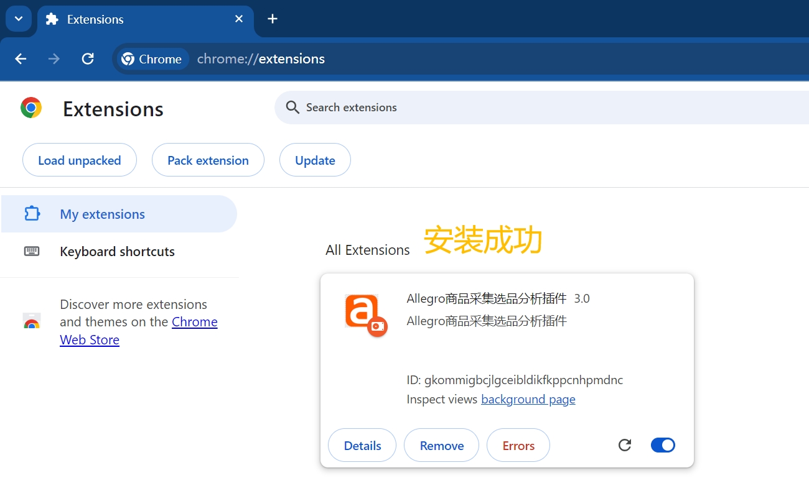Open a new tab with plus button
This screenshot has width=809, height=478.
[x=272, y=19]
